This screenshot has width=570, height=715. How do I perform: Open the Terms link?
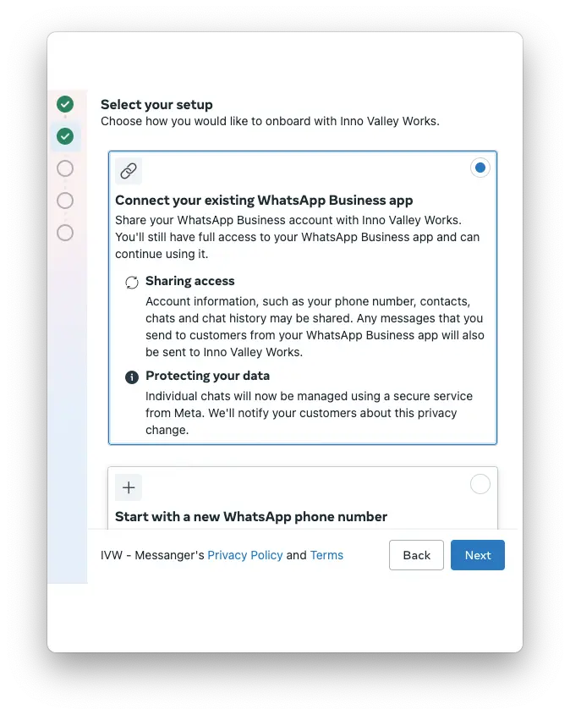(326, 555)
